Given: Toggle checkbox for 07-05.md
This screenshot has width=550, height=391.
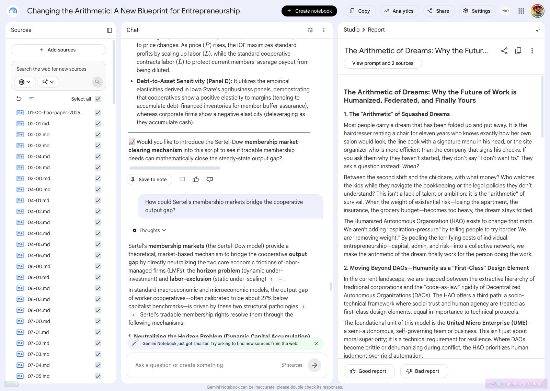Looking at the screenshot, I should [98, 376].
